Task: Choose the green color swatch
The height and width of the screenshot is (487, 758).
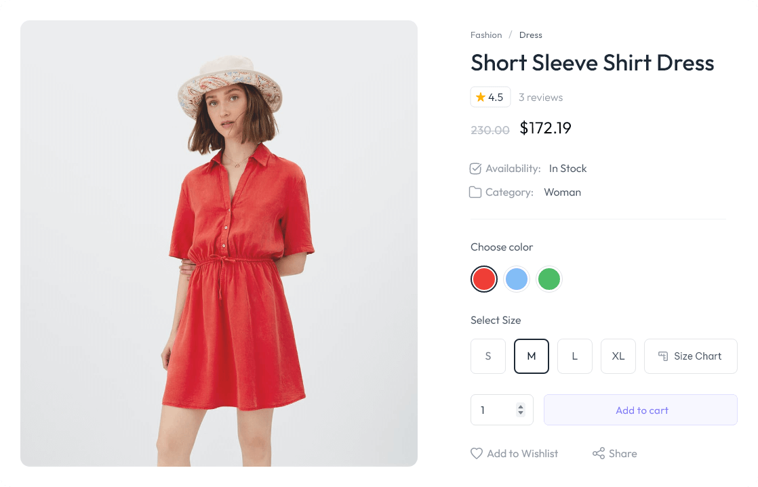Action: (549, 279)
